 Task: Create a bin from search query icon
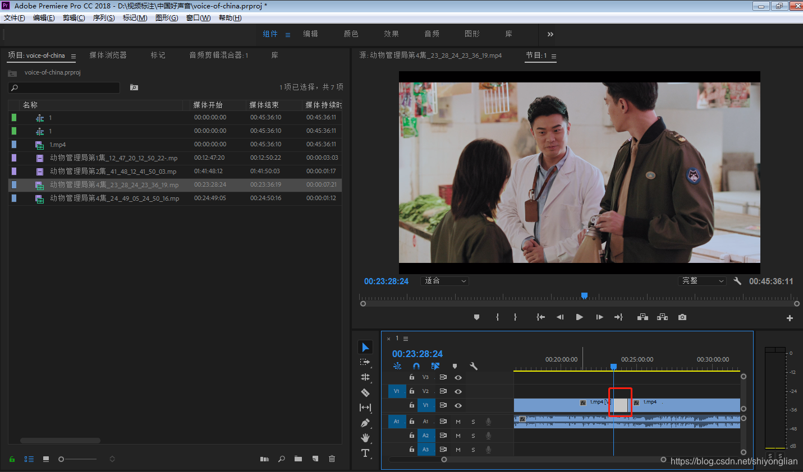click(134, 87)
